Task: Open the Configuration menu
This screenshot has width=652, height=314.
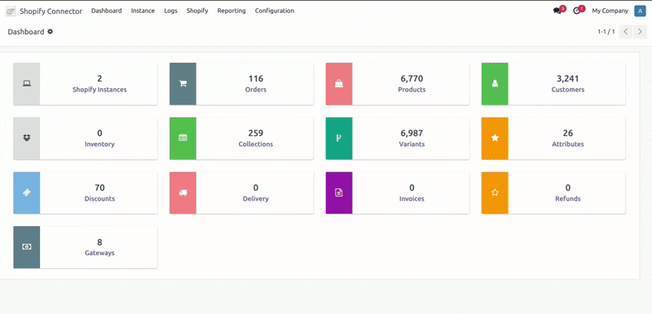Action: pyautogui.click(x=275, y=11)
